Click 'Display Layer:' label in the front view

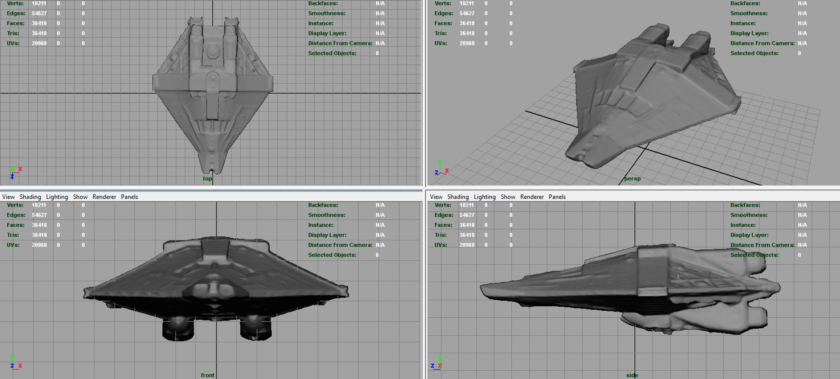(x=327, y=235)
